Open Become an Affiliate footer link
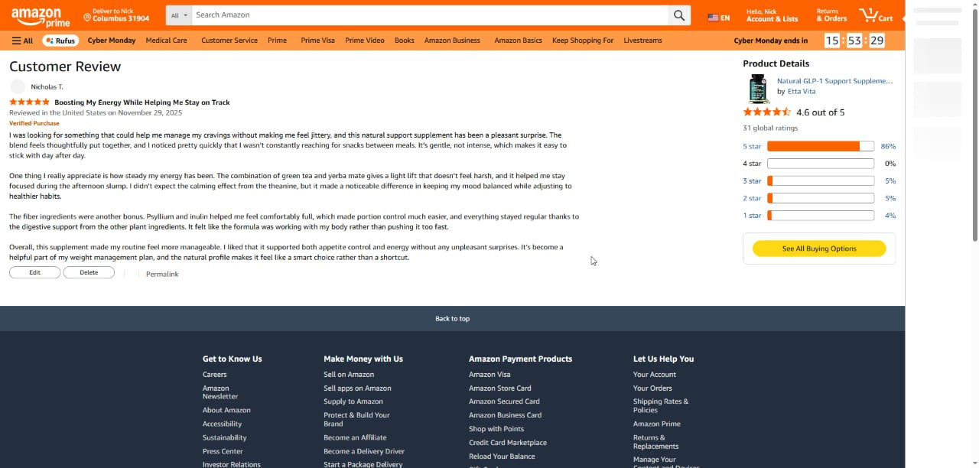Image resolution: width=979 pixels, height=468 pixels. (355, 438)
